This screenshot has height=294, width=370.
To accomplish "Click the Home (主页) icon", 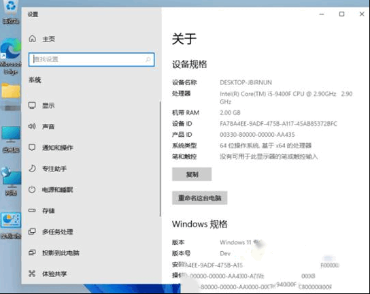I will (33, 39).
